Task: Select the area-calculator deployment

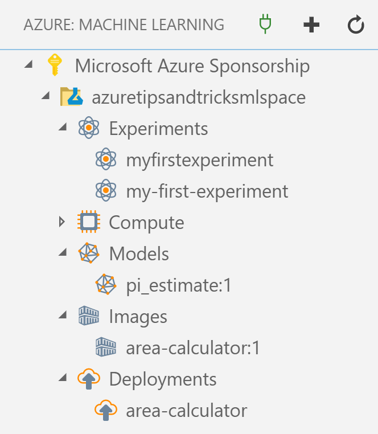Action: click(x=187, y=411)
